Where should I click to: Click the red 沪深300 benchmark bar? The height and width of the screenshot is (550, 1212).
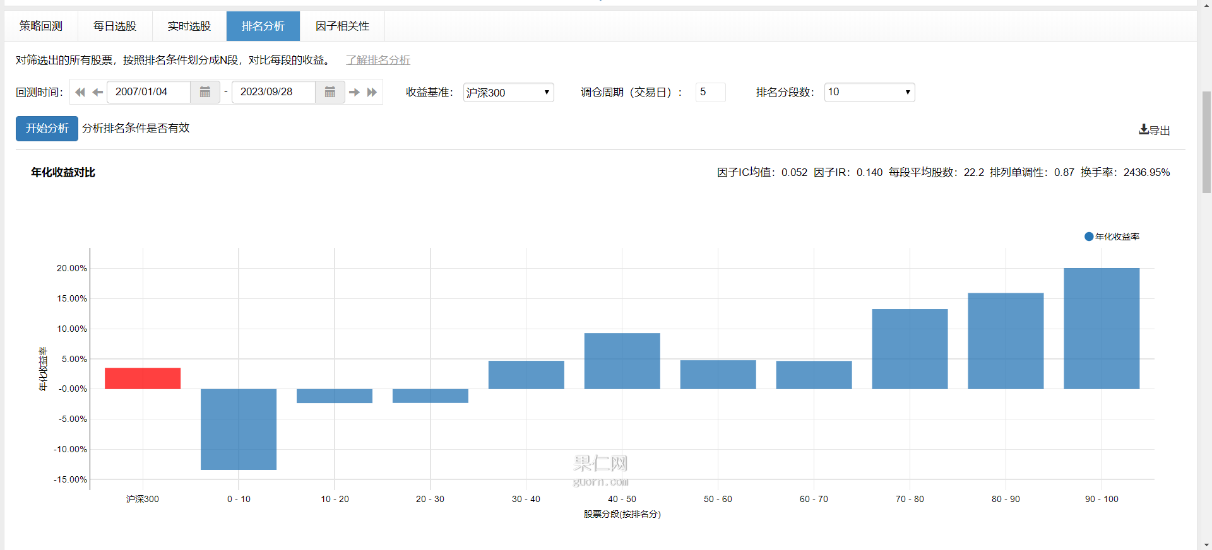pyautogui.click(x=143, y=378)
